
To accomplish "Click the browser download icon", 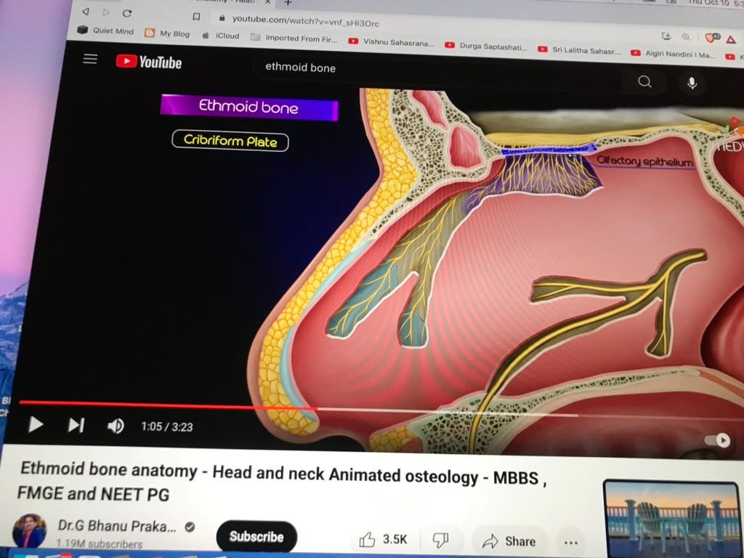I will coord(666,36).
